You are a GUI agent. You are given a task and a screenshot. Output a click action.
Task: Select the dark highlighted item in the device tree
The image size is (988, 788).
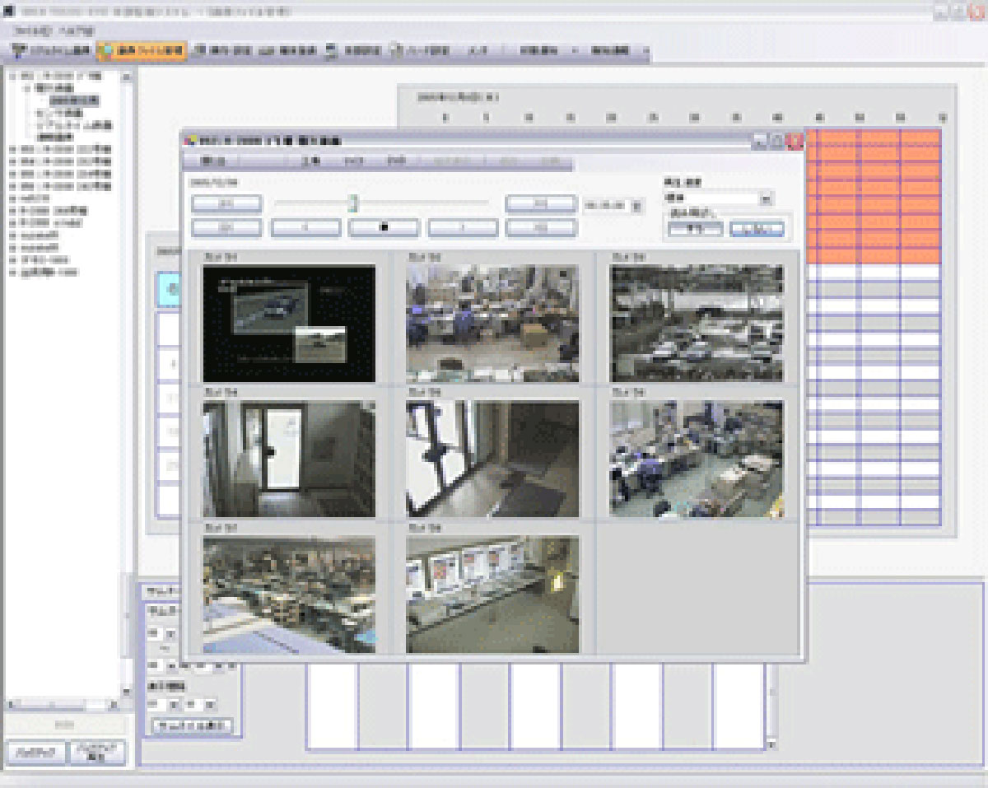pyautogui.click(x=76, y=99)
